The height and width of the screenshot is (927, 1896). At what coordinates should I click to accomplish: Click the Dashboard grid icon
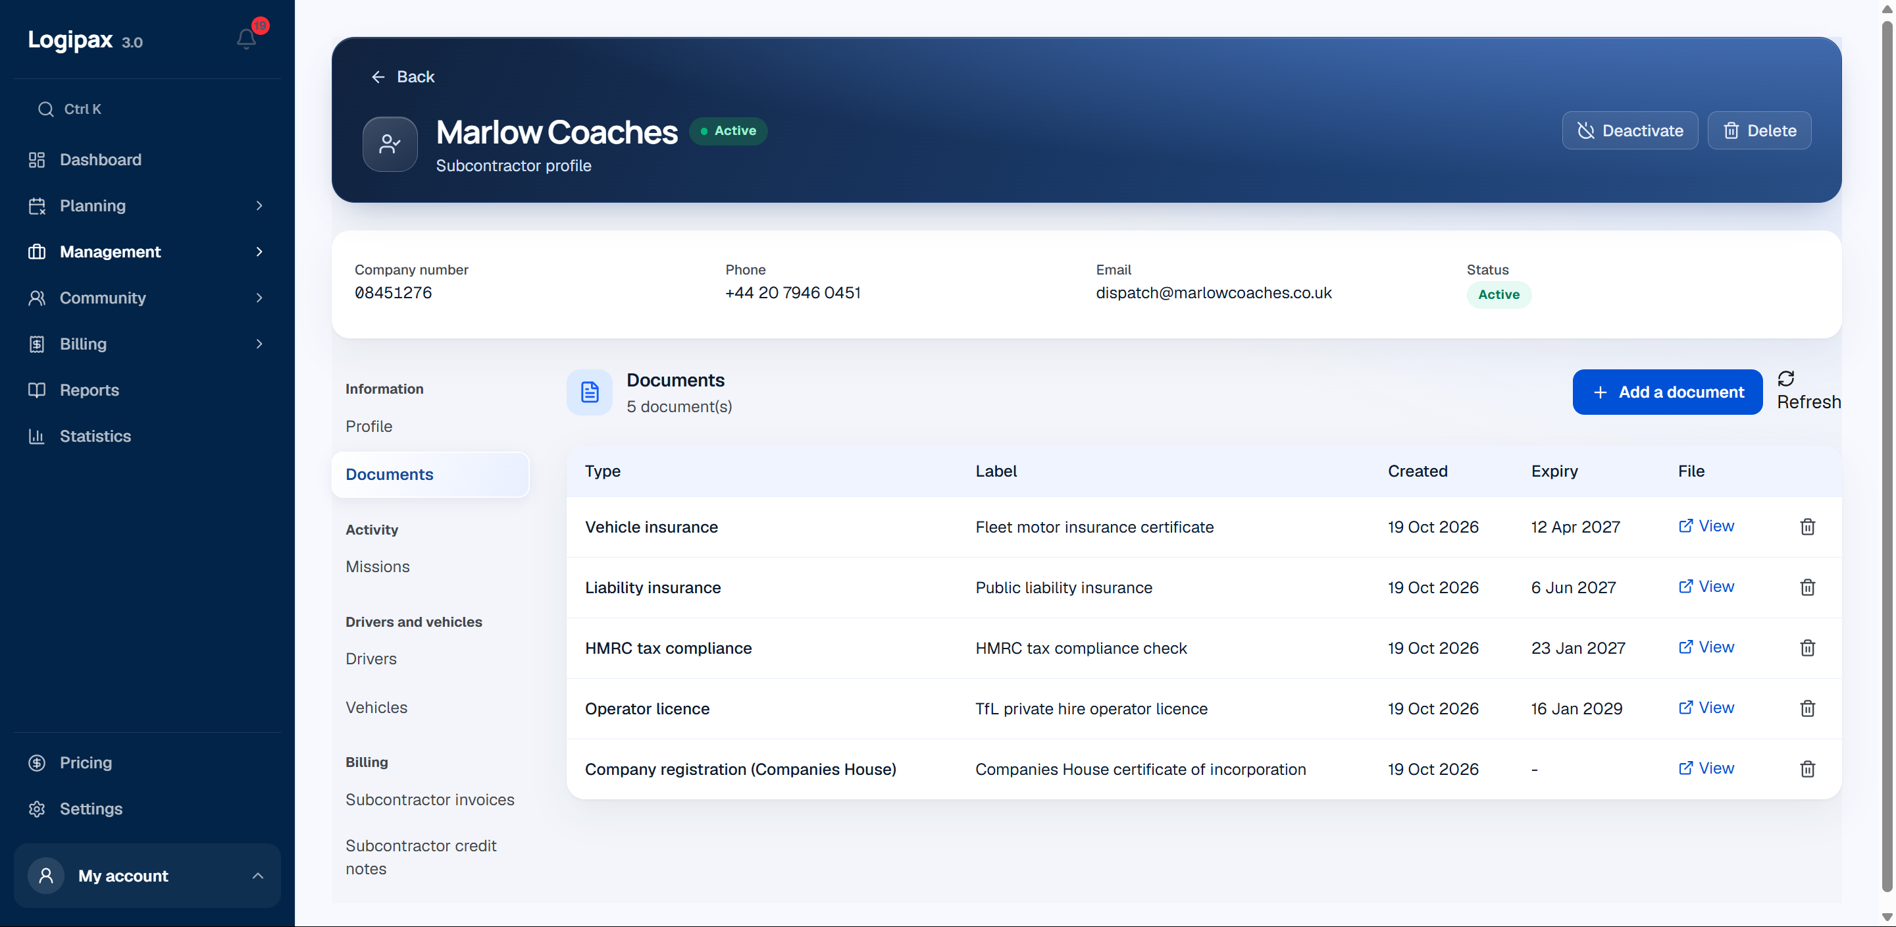(x=37, y=160)
